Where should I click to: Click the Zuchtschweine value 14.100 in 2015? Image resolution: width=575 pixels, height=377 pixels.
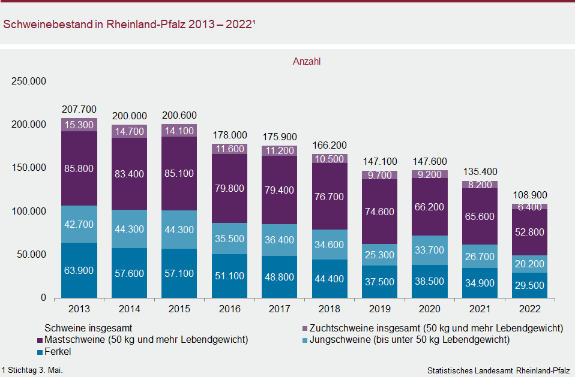click(x=179, y=131)
